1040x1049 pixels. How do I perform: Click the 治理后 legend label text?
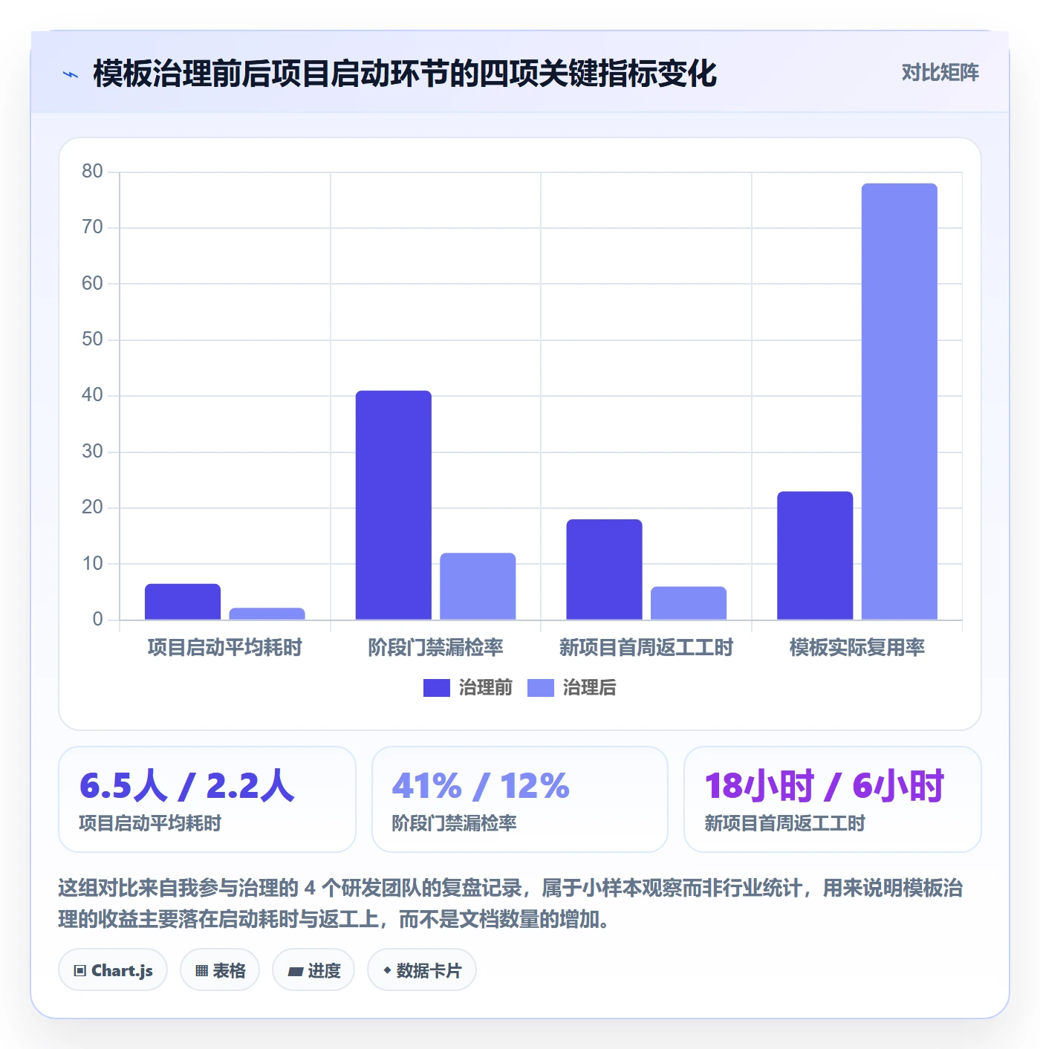tap(590, 688)
